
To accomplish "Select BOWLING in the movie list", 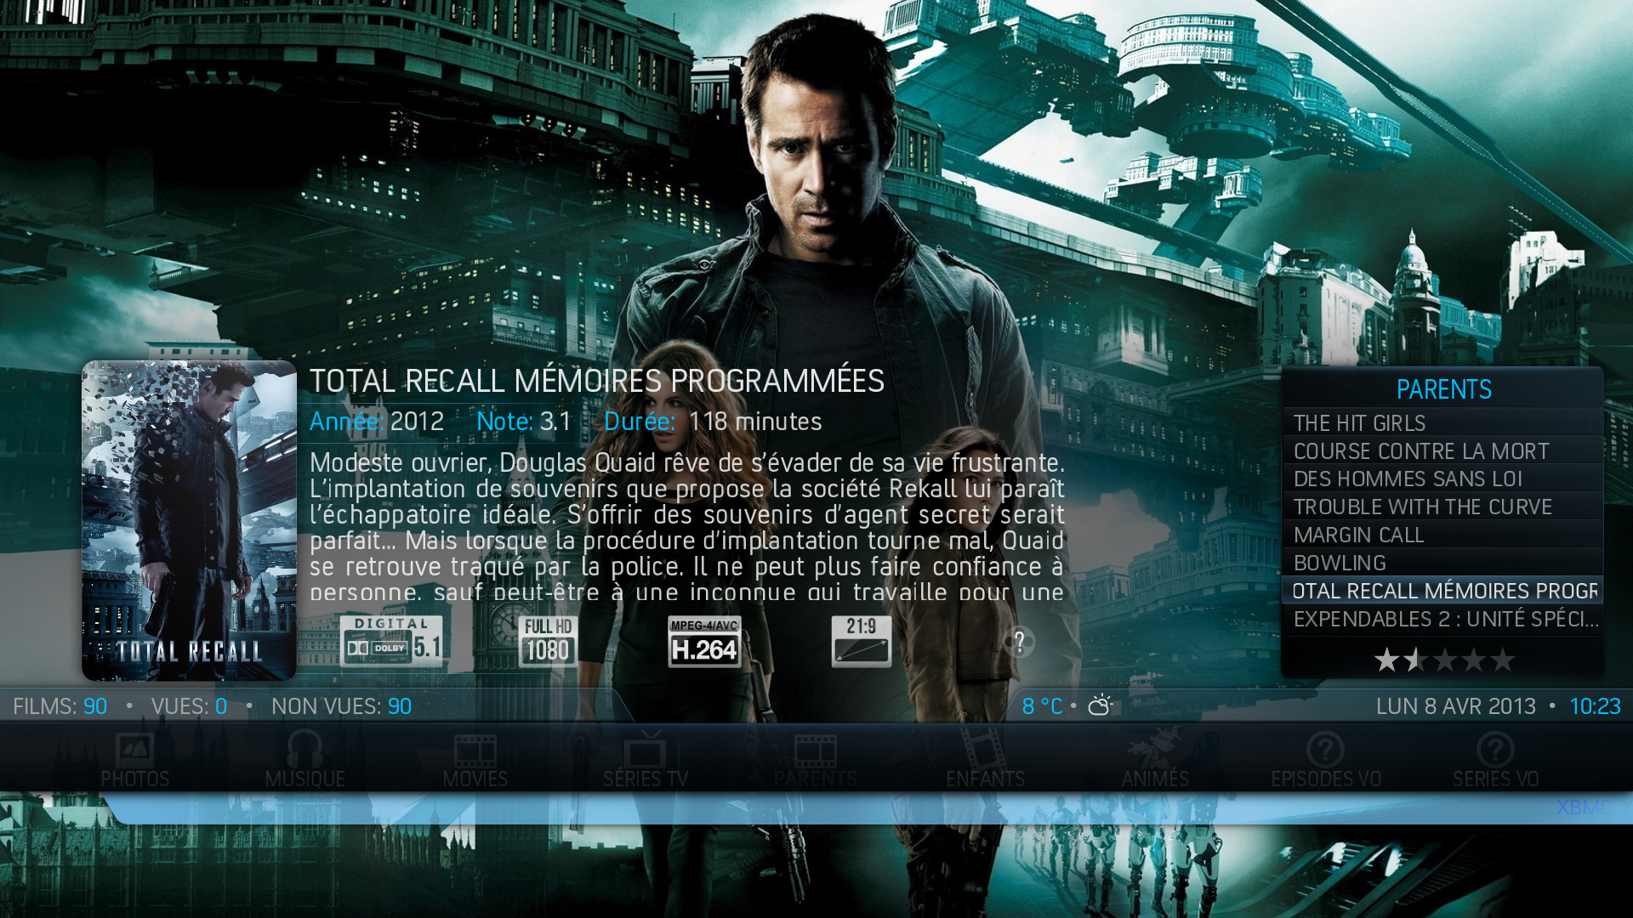I will 1442,563.
